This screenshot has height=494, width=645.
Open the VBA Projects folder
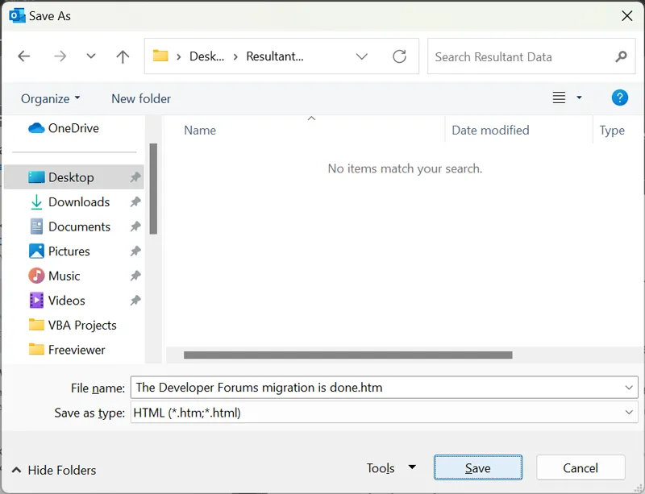[81, 326]
